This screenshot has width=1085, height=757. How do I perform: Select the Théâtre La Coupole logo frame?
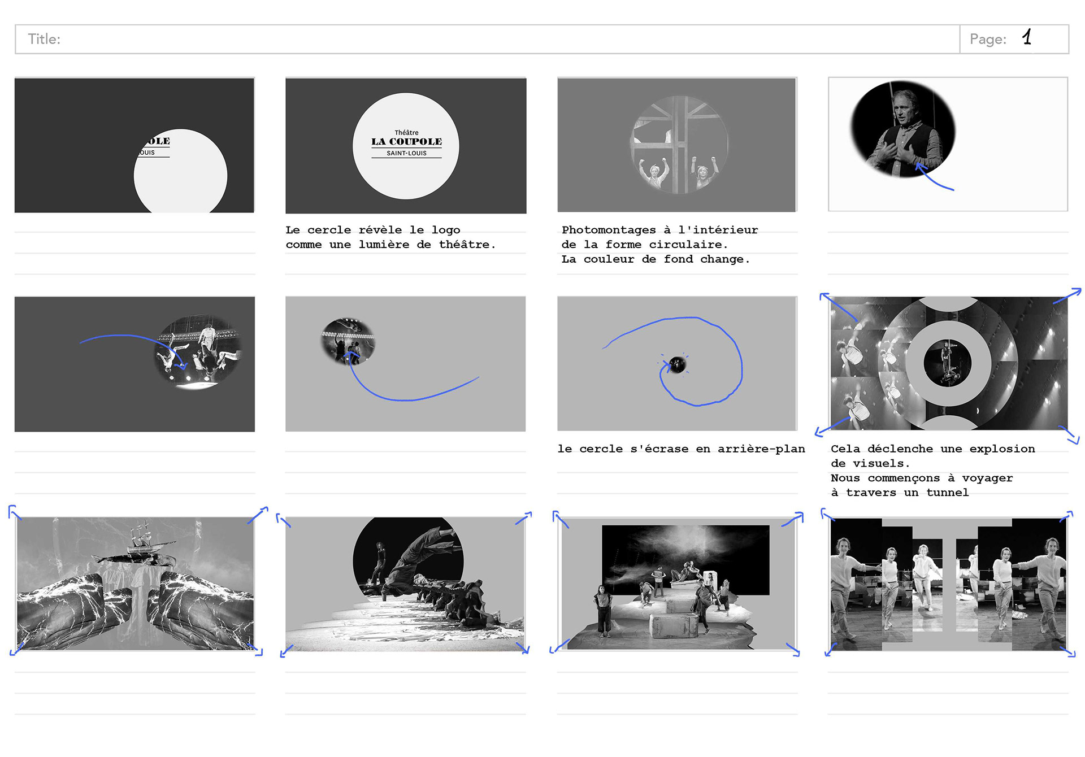pos(406,145)
